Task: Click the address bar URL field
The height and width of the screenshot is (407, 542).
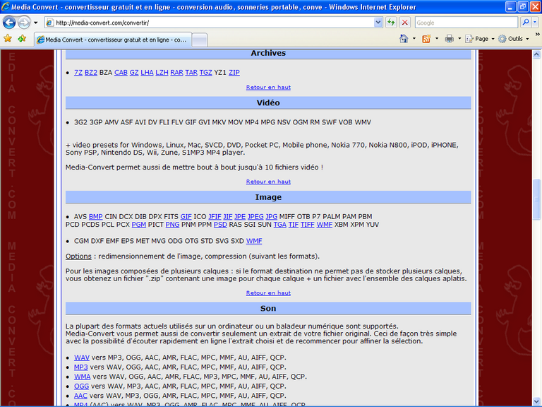Action: pyautogui.click(x=210, y=23)
